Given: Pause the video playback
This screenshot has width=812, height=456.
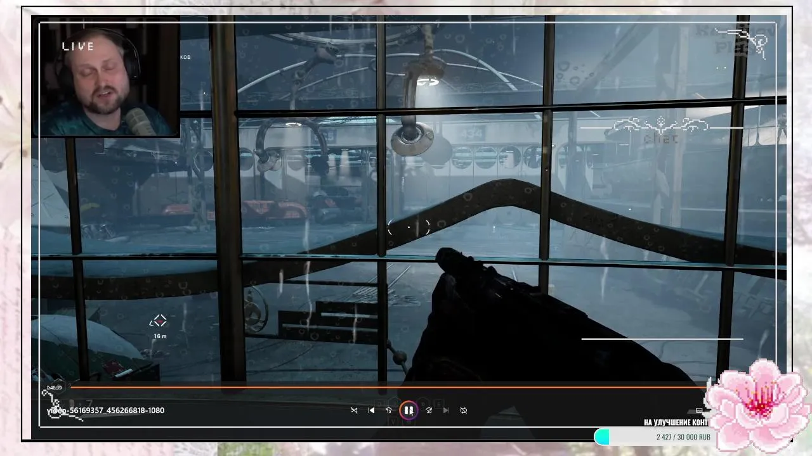Looking at the screenshot, I should [409, 410].
